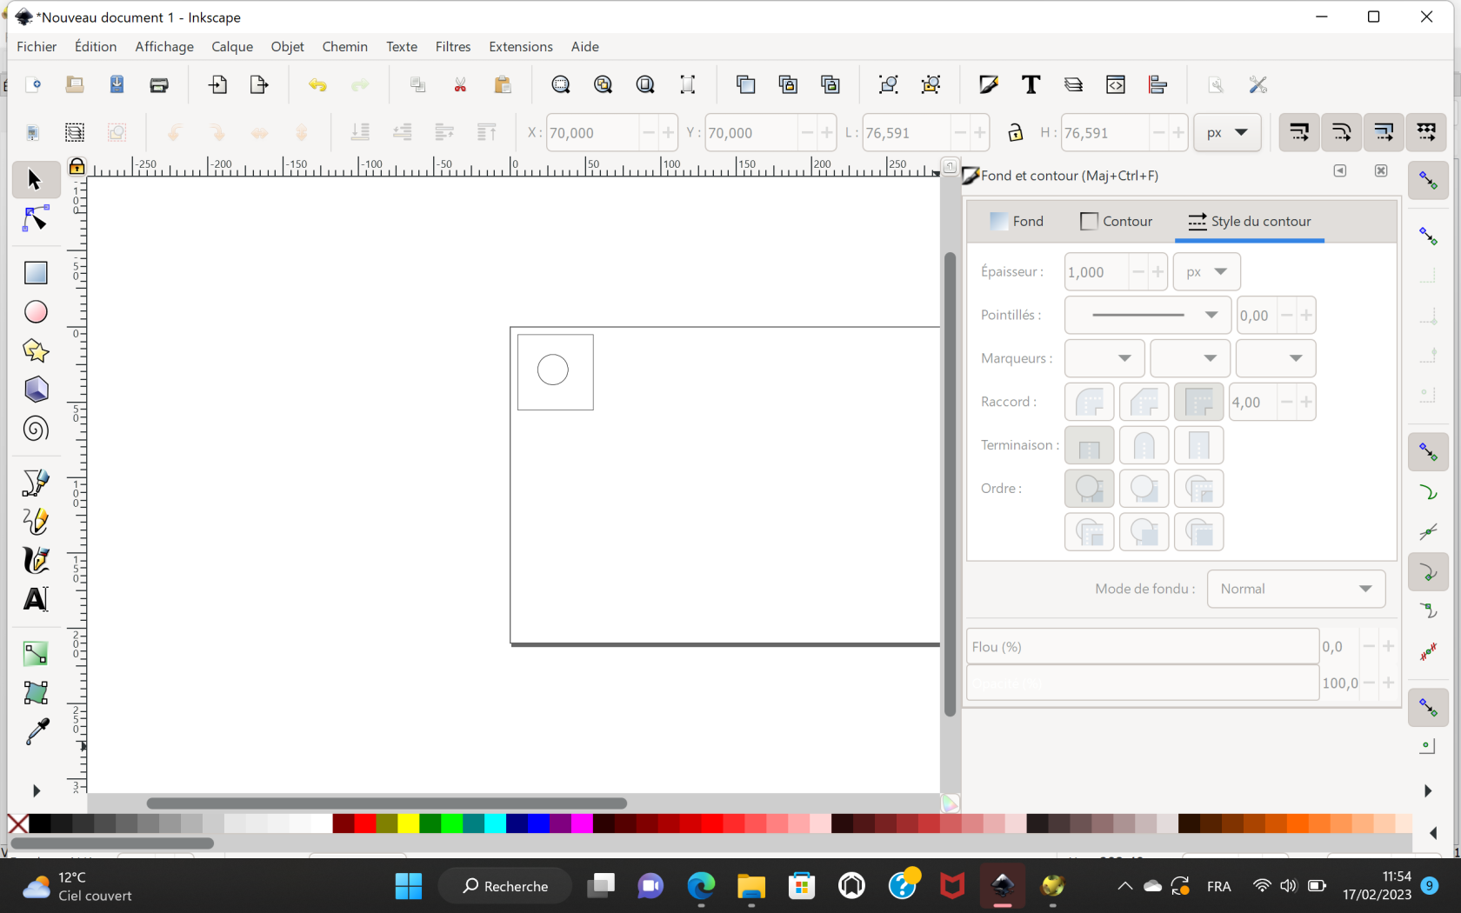Pick the Spiral tool
Image resolution: width=1461 pixels, height=913 pixels.
click(x=35, y=429)
